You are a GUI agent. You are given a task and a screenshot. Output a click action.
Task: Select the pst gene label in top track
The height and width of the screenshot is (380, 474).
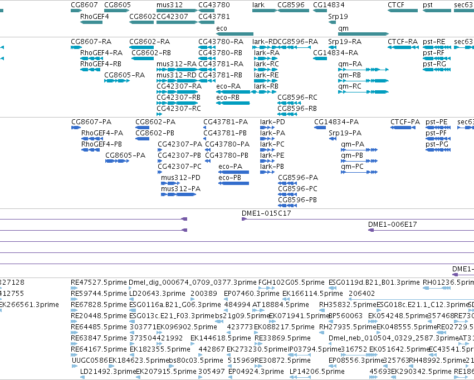click(428, 5)
